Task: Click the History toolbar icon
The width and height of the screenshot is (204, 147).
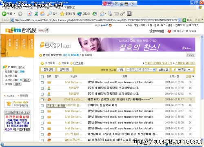Action: point(95,13)
